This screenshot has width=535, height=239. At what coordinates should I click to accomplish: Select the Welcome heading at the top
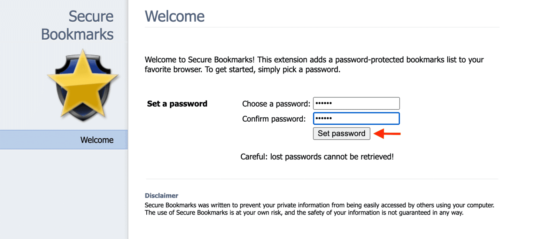(x=175, y=16)
